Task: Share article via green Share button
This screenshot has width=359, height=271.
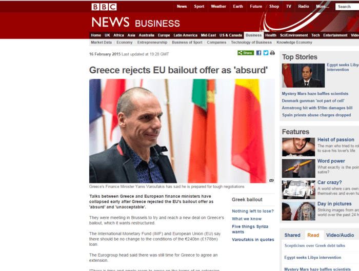Action: (246, 53)
